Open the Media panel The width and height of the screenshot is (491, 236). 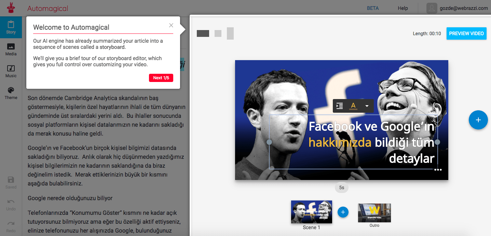click(11, 49)
